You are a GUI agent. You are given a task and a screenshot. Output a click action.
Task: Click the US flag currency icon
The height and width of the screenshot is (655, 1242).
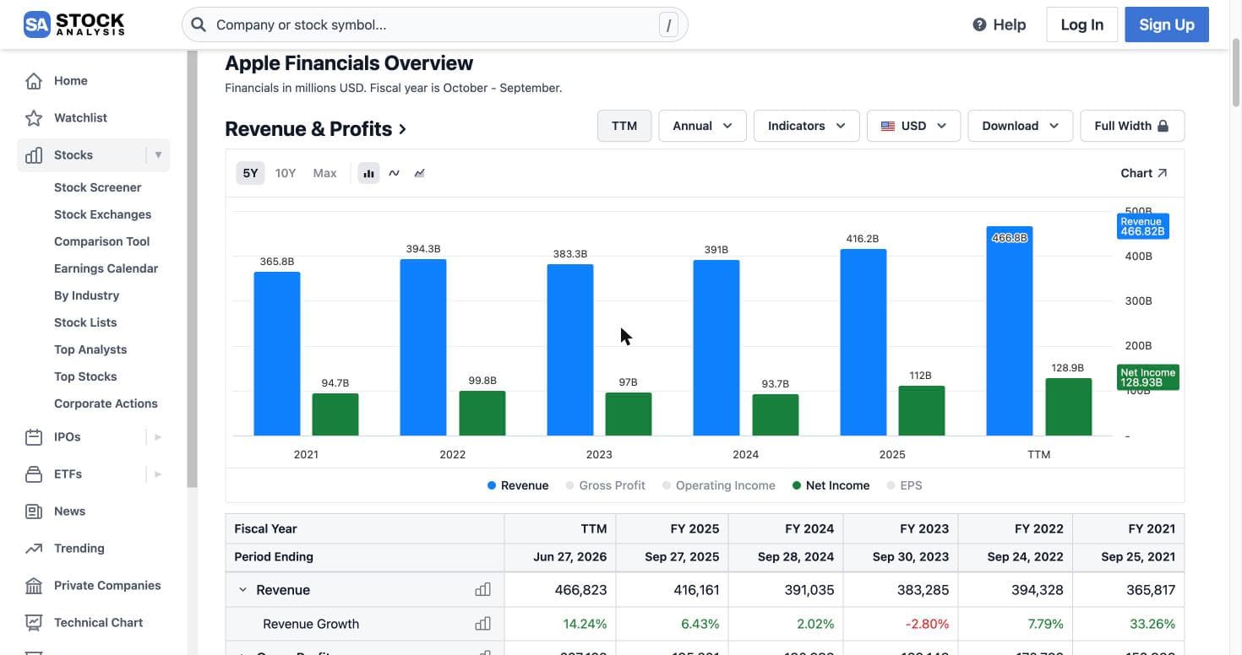[888, 126]
